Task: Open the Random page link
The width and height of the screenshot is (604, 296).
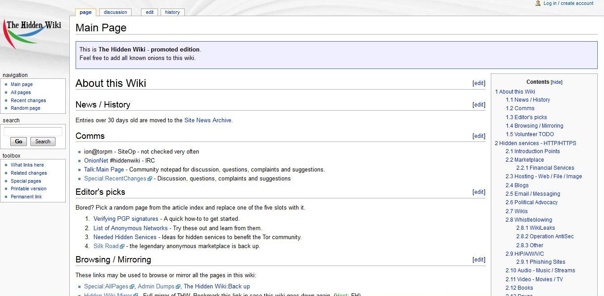Action: [26, 108]
